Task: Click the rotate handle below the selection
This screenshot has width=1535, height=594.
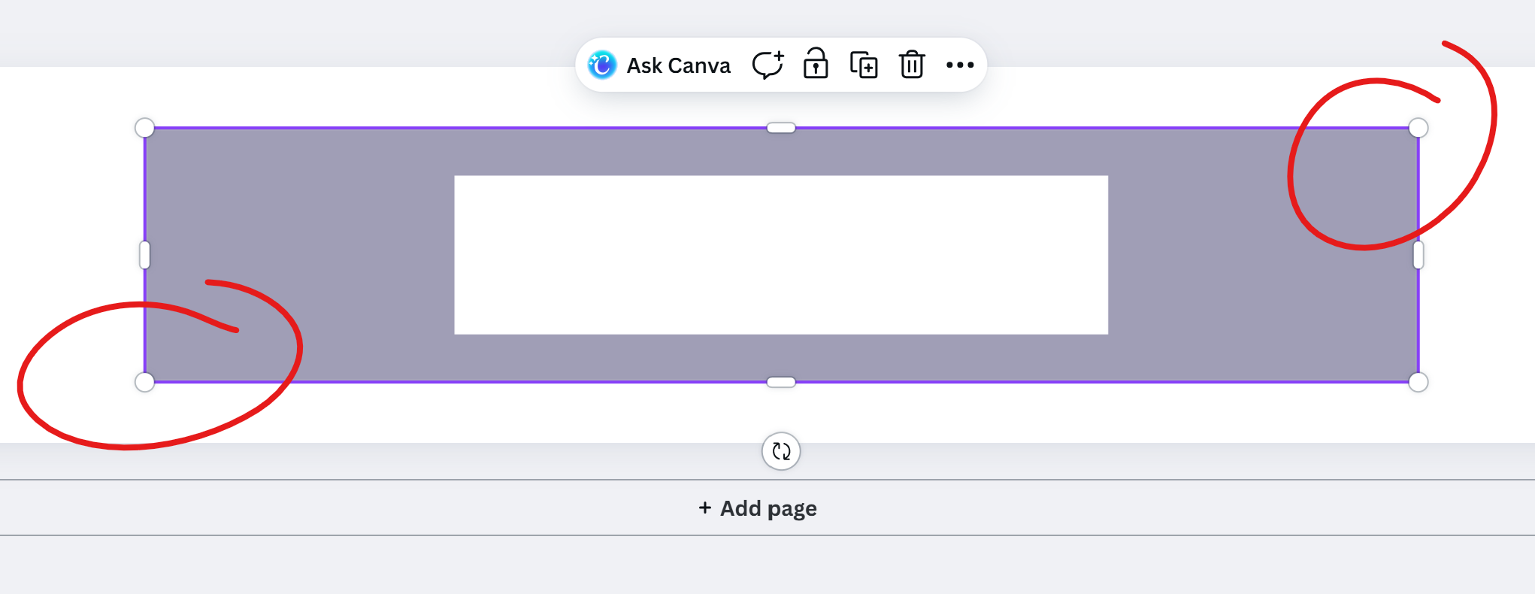Action: (x=781, y=451)
